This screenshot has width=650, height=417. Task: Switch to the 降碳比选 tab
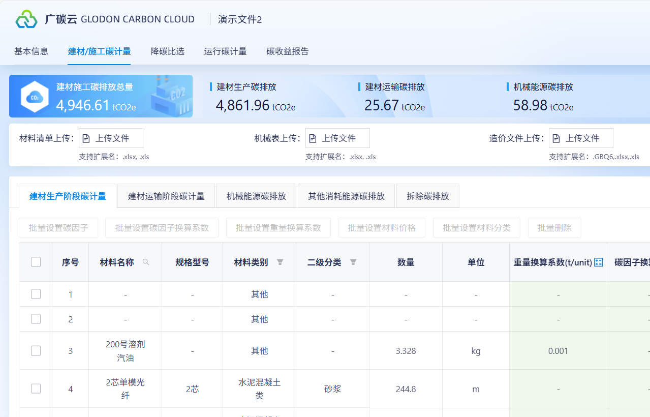[x=167, y=51]
